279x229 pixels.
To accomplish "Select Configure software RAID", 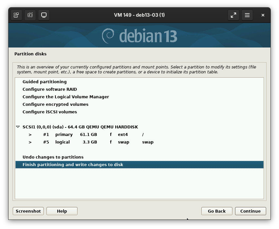I will click(50, 89).
